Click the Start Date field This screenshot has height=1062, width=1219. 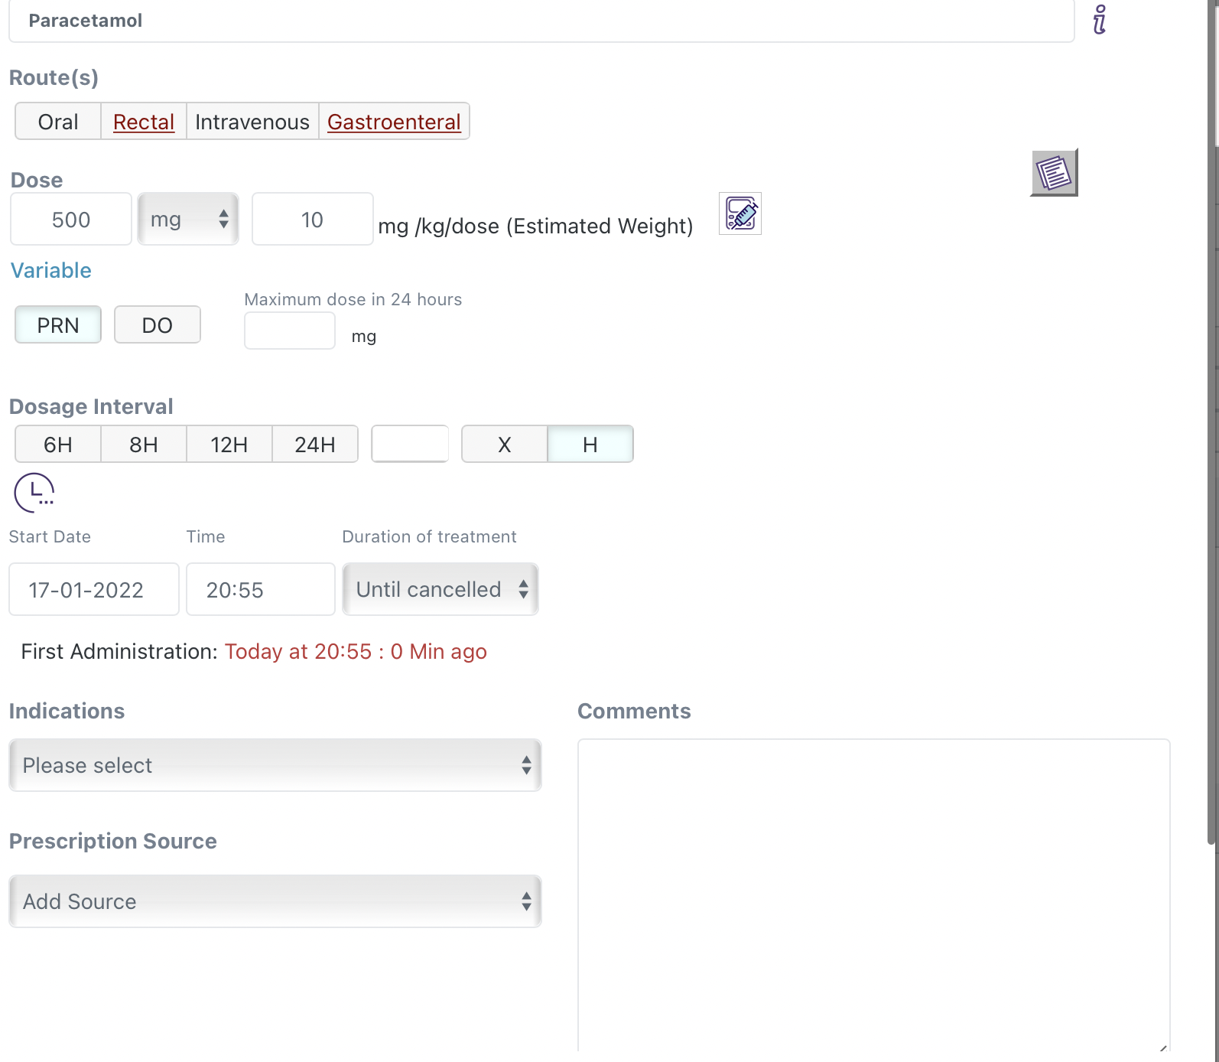[x=94, y=589]
